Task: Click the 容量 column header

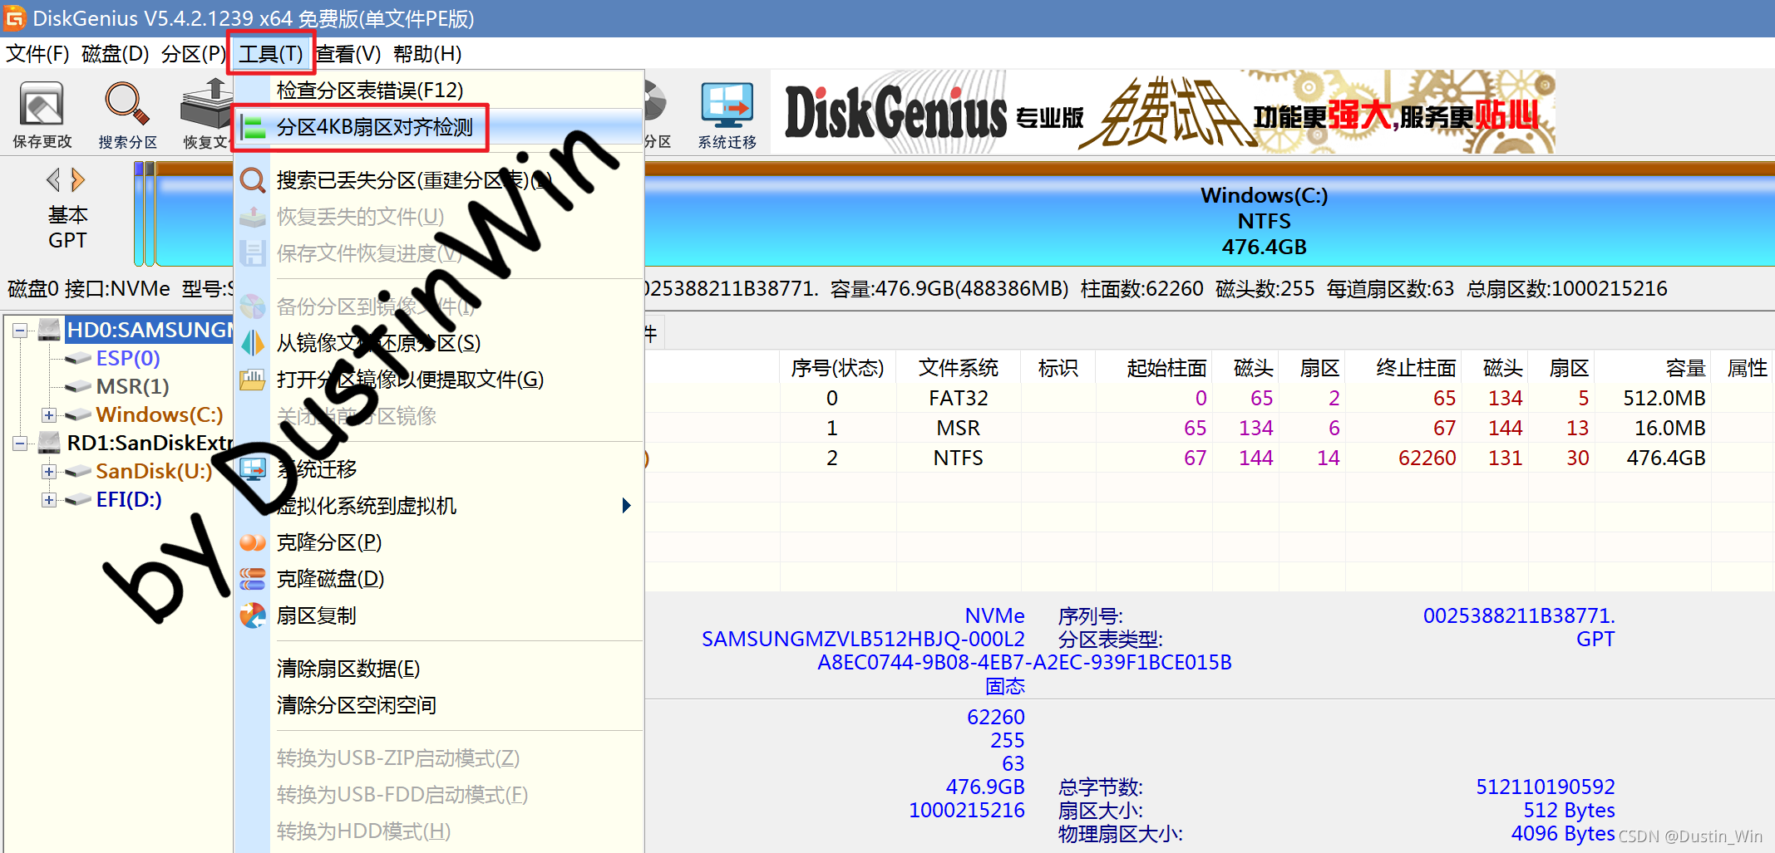Action: point(1653,368)
